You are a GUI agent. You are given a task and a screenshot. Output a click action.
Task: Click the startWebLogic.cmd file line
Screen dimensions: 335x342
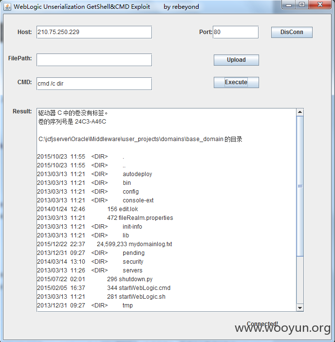pyautogui.click(x=104, y=288)
